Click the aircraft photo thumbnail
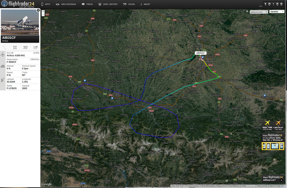 [20, 22]
